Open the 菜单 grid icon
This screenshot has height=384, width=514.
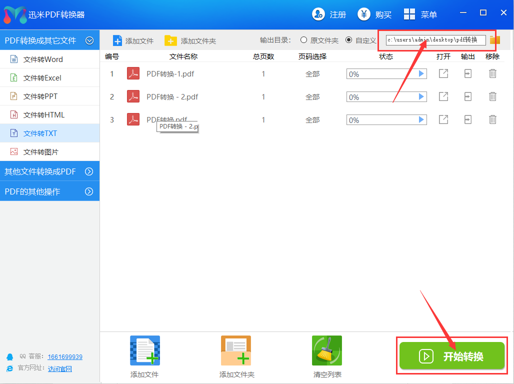tap(409, 14)
